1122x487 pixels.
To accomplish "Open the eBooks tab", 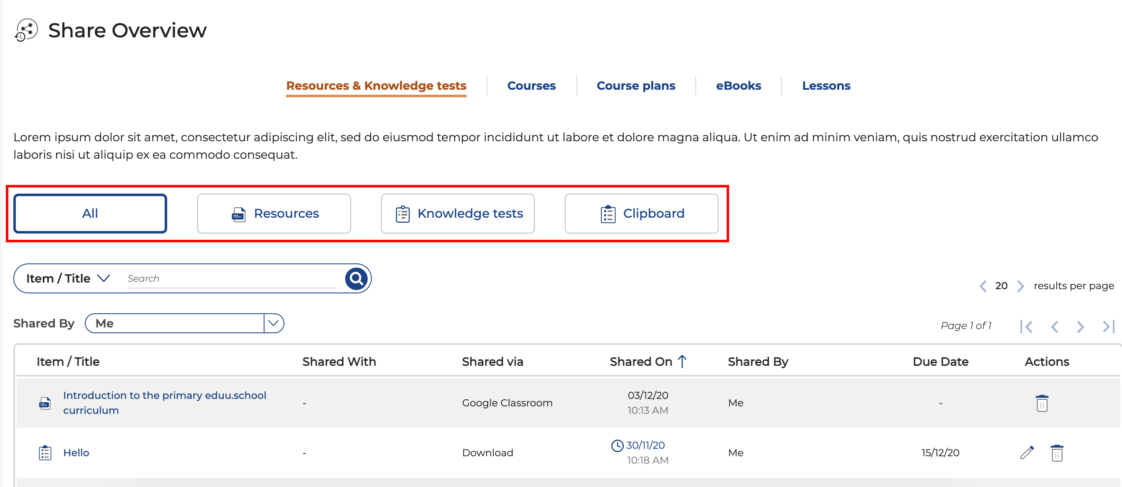I will [x=738, y=86].
